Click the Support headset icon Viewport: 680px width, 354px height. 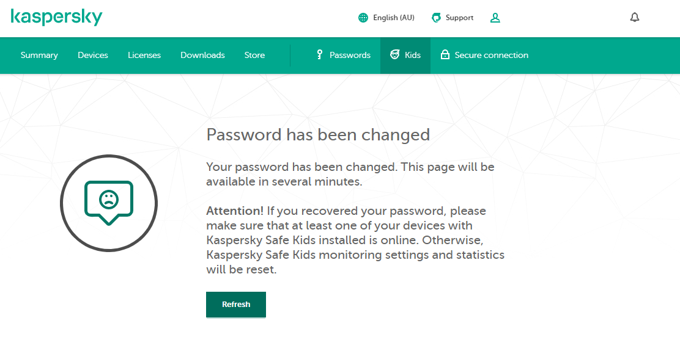pos(436,18)
